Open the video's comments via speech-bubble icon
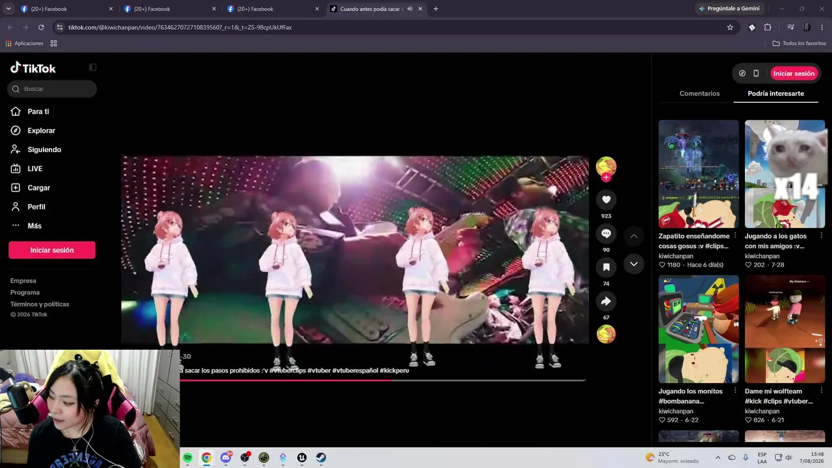This screenshot has height=468, width=832. [606, 233]
